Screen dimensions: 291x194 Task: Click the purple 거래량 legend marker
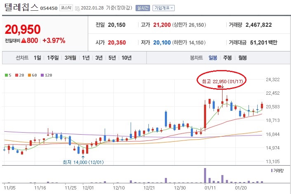[272, 171]
